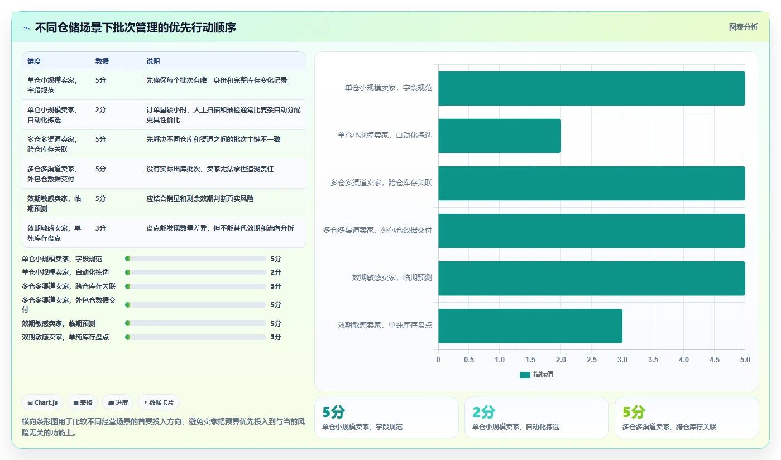This screenshot has height=460, width=781.
Task: Click the 2.5 tick on the chart x-axis
Action: click(591, 360)
